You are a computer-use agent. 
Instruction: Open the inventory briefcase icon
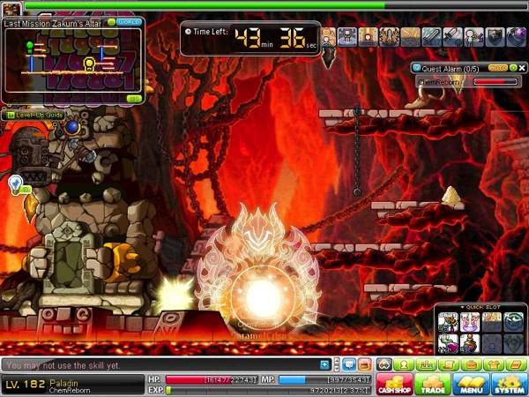click(471, 364)
